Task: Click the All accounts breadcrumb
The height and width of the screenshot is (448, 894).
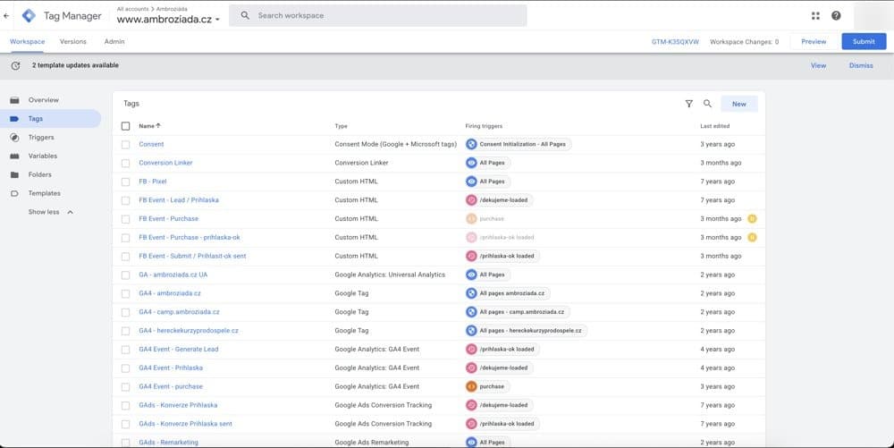Action: pos(132,9)
